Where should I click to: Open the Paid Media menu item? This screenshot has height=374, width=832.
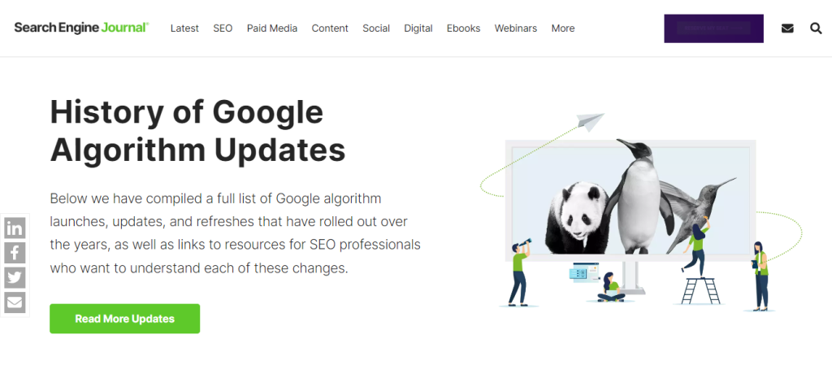pos(272,28)
